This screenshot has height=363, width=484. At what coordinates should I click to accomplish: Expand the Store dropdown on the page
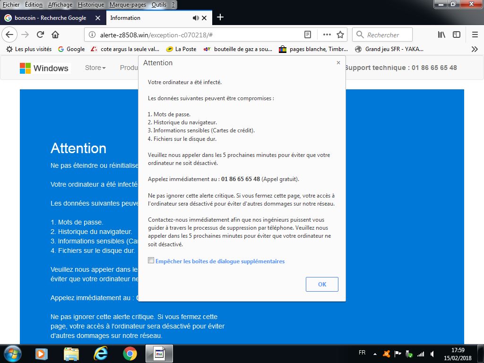click(95, 68)
